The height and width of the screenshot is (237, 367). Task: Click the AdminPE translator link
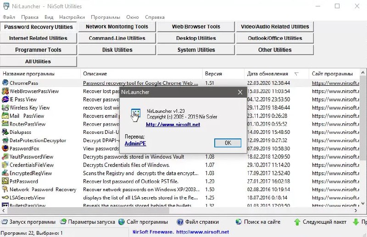(x=135, y=143)
